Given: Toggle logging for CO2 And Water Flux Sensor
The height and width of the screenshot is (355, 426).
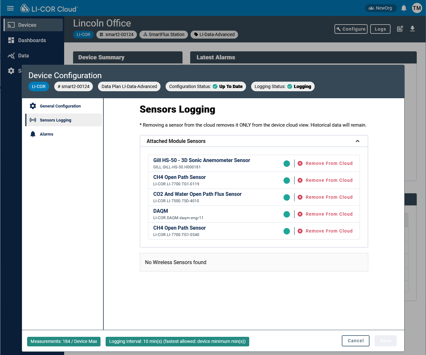Looking at the screenshot, I should 287,197.
